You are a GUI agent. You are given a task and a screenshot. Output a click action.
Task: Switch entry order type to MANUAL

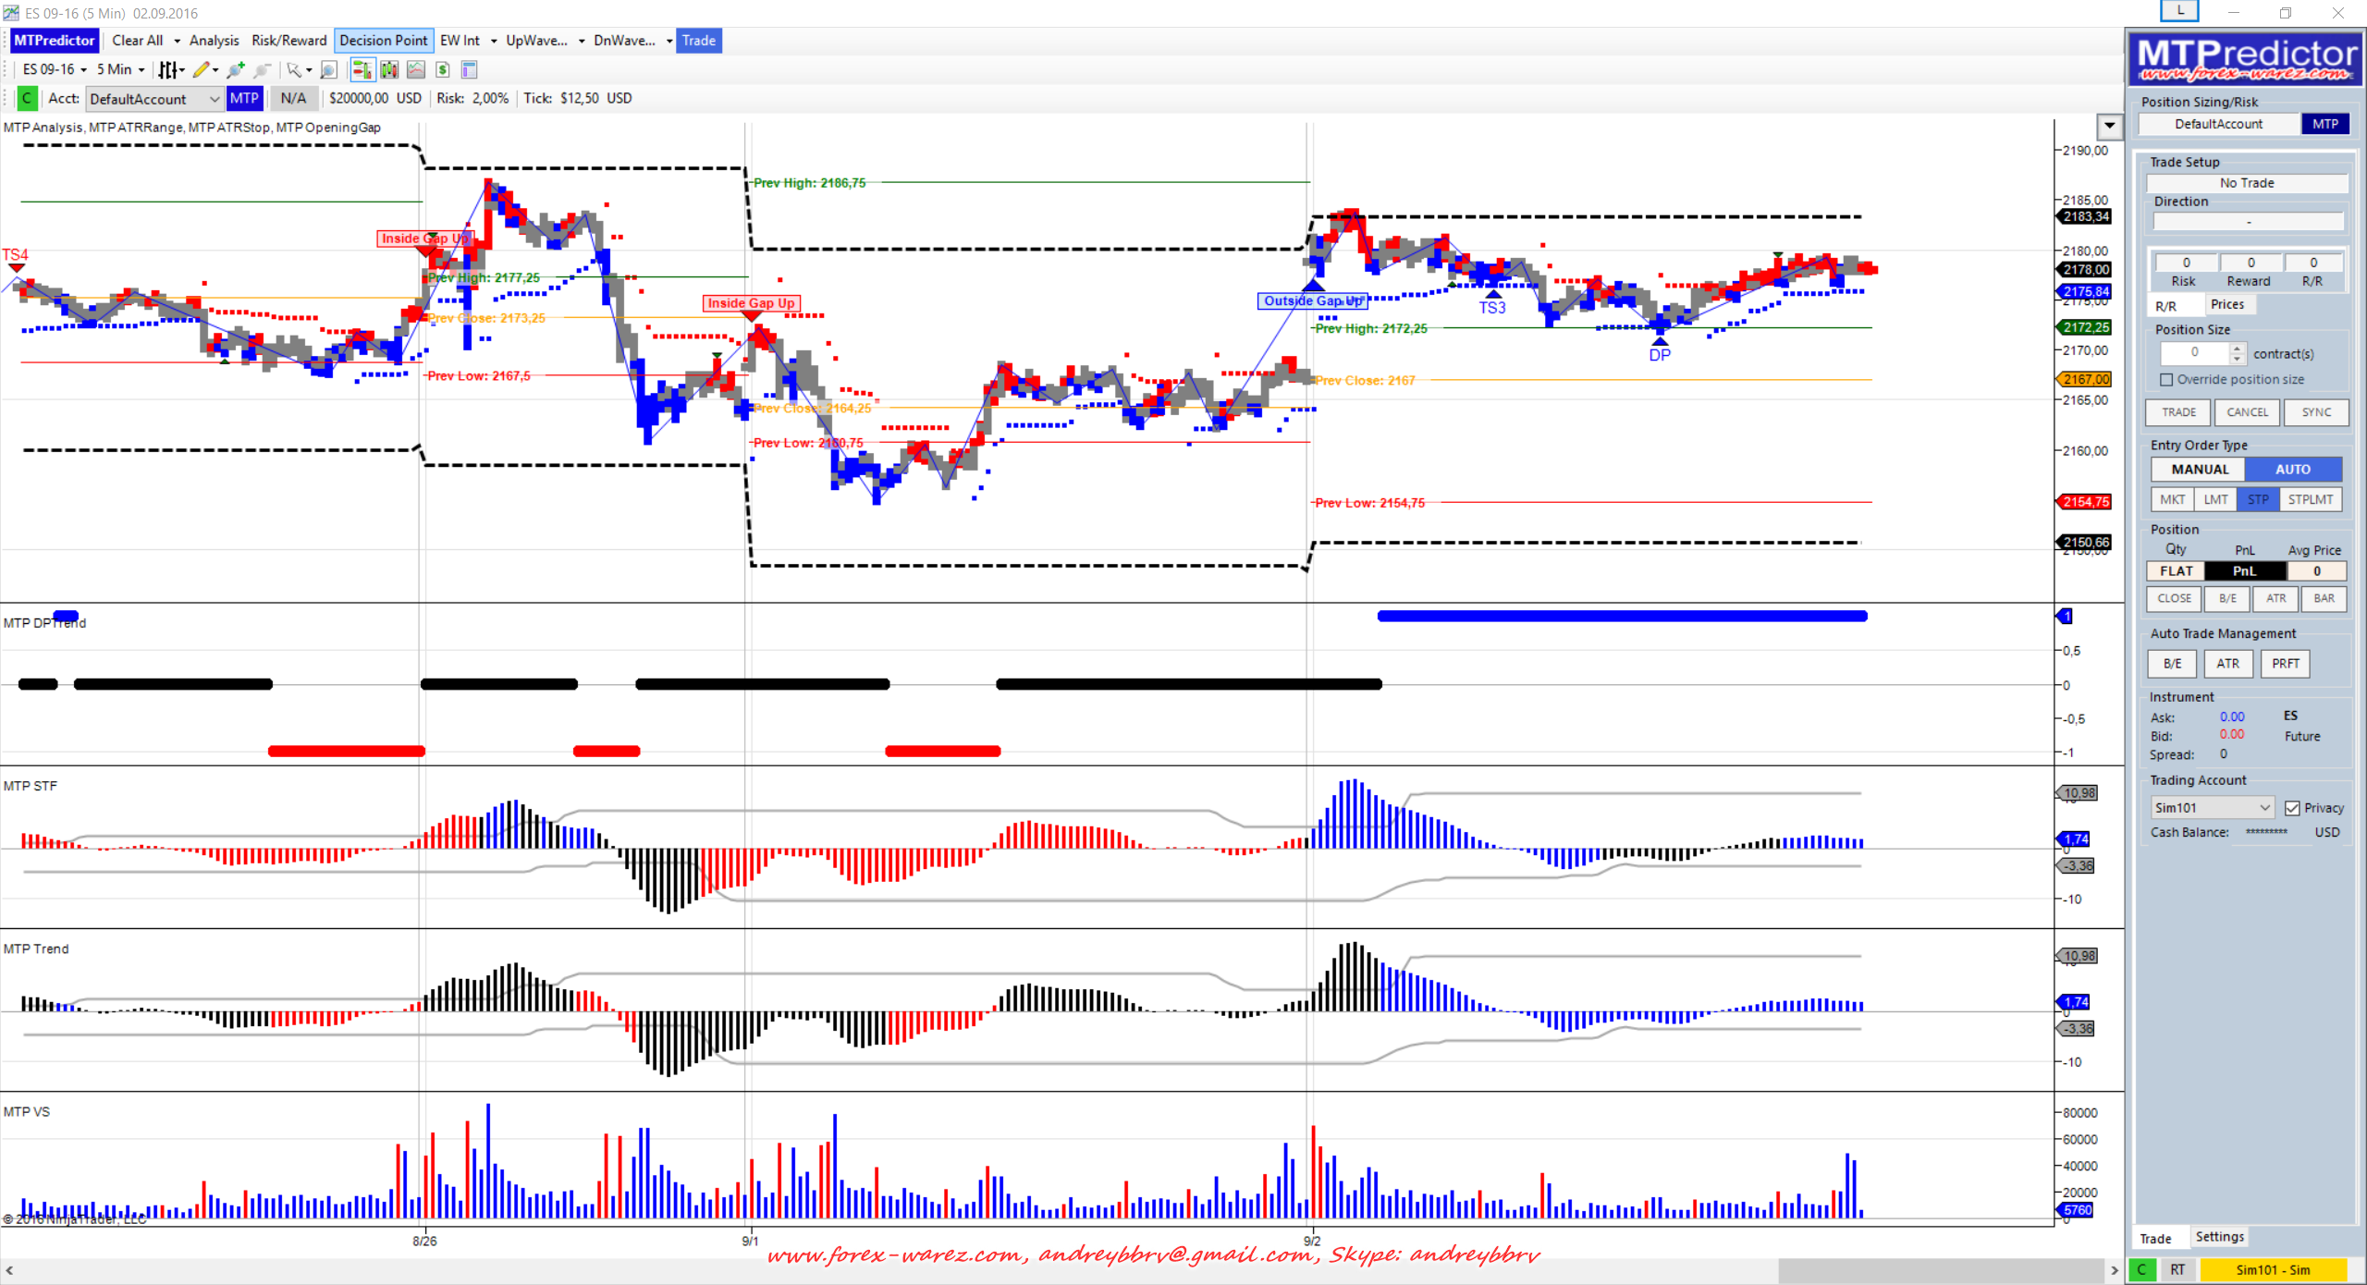2199,470
